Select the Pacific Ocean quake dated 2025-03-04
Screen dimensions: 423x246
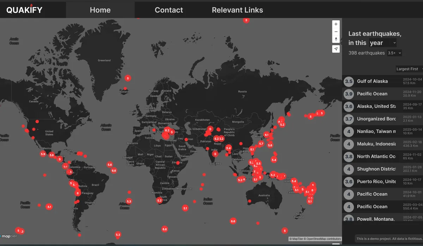[x=382, y=207]
